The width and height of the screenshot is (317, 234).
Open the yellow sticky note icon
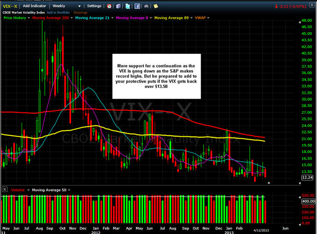click(156, 6)
